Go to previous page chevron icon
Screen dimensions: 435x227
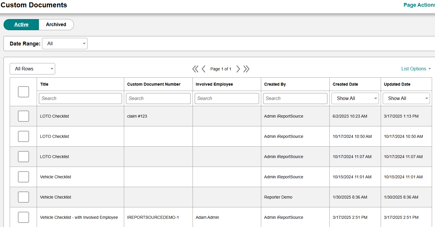[203, 69]
